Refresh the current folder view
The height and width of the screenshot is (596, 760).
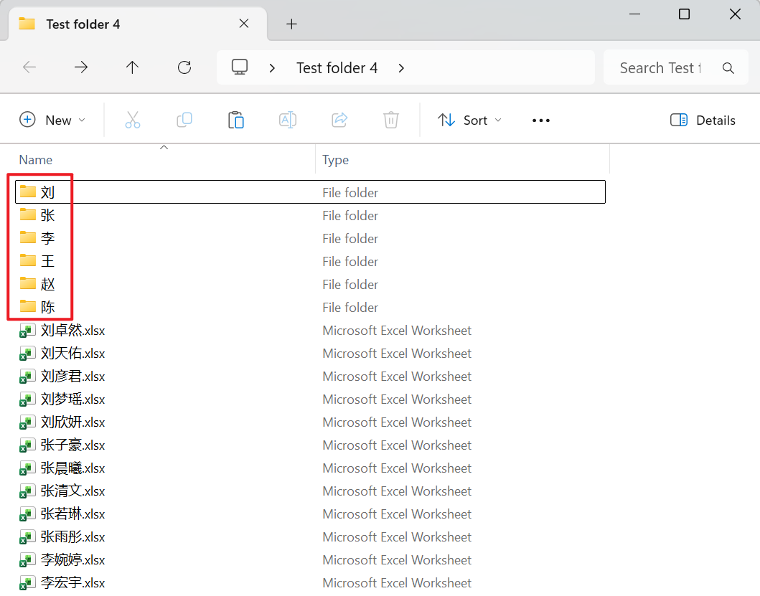(x=184, y=67)
